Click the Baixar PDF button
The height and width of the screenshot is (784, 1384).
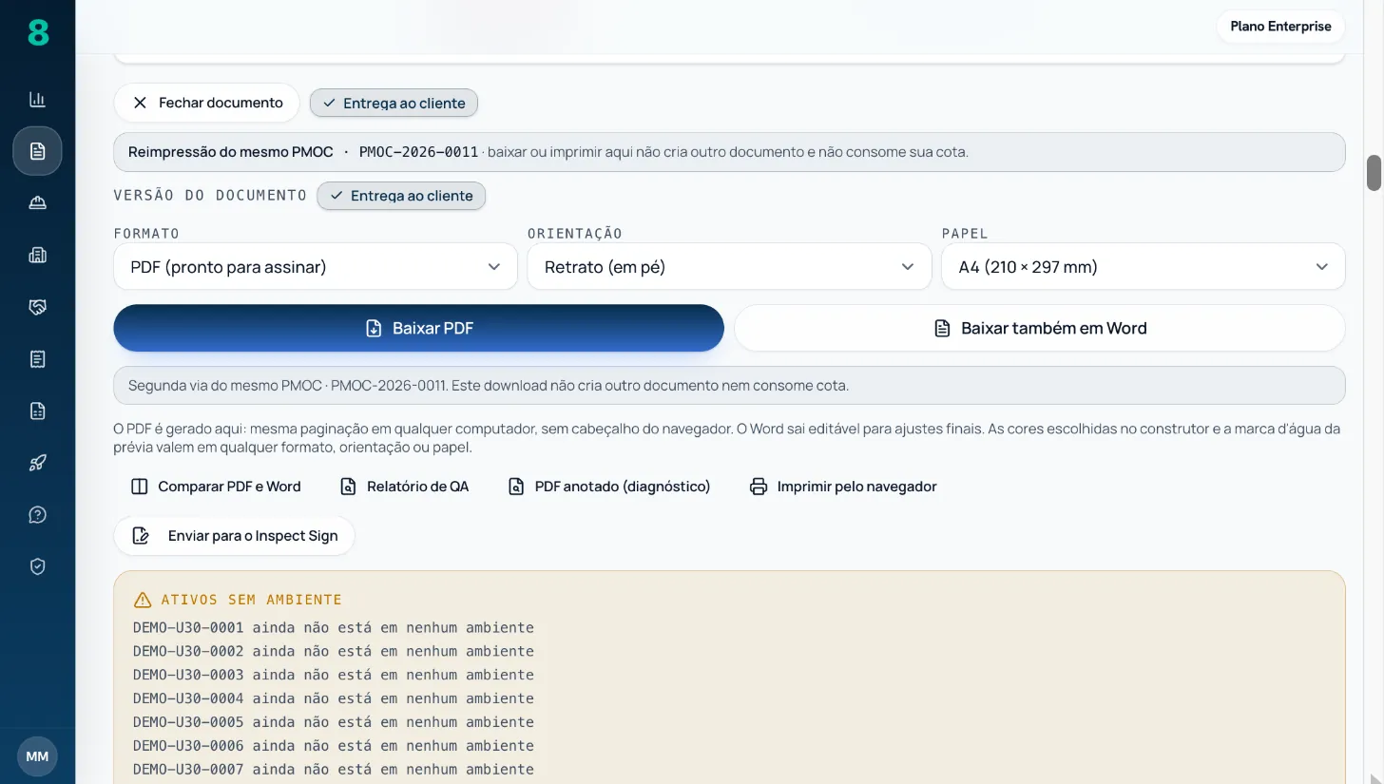[418, 328]
